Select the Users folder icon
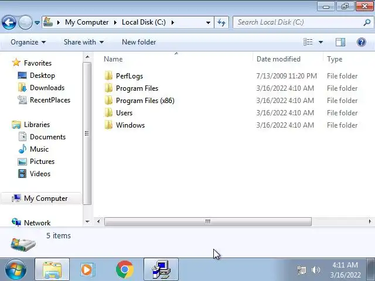The height and width of the screenshot is (281, 375). click(x=108, y=113)
